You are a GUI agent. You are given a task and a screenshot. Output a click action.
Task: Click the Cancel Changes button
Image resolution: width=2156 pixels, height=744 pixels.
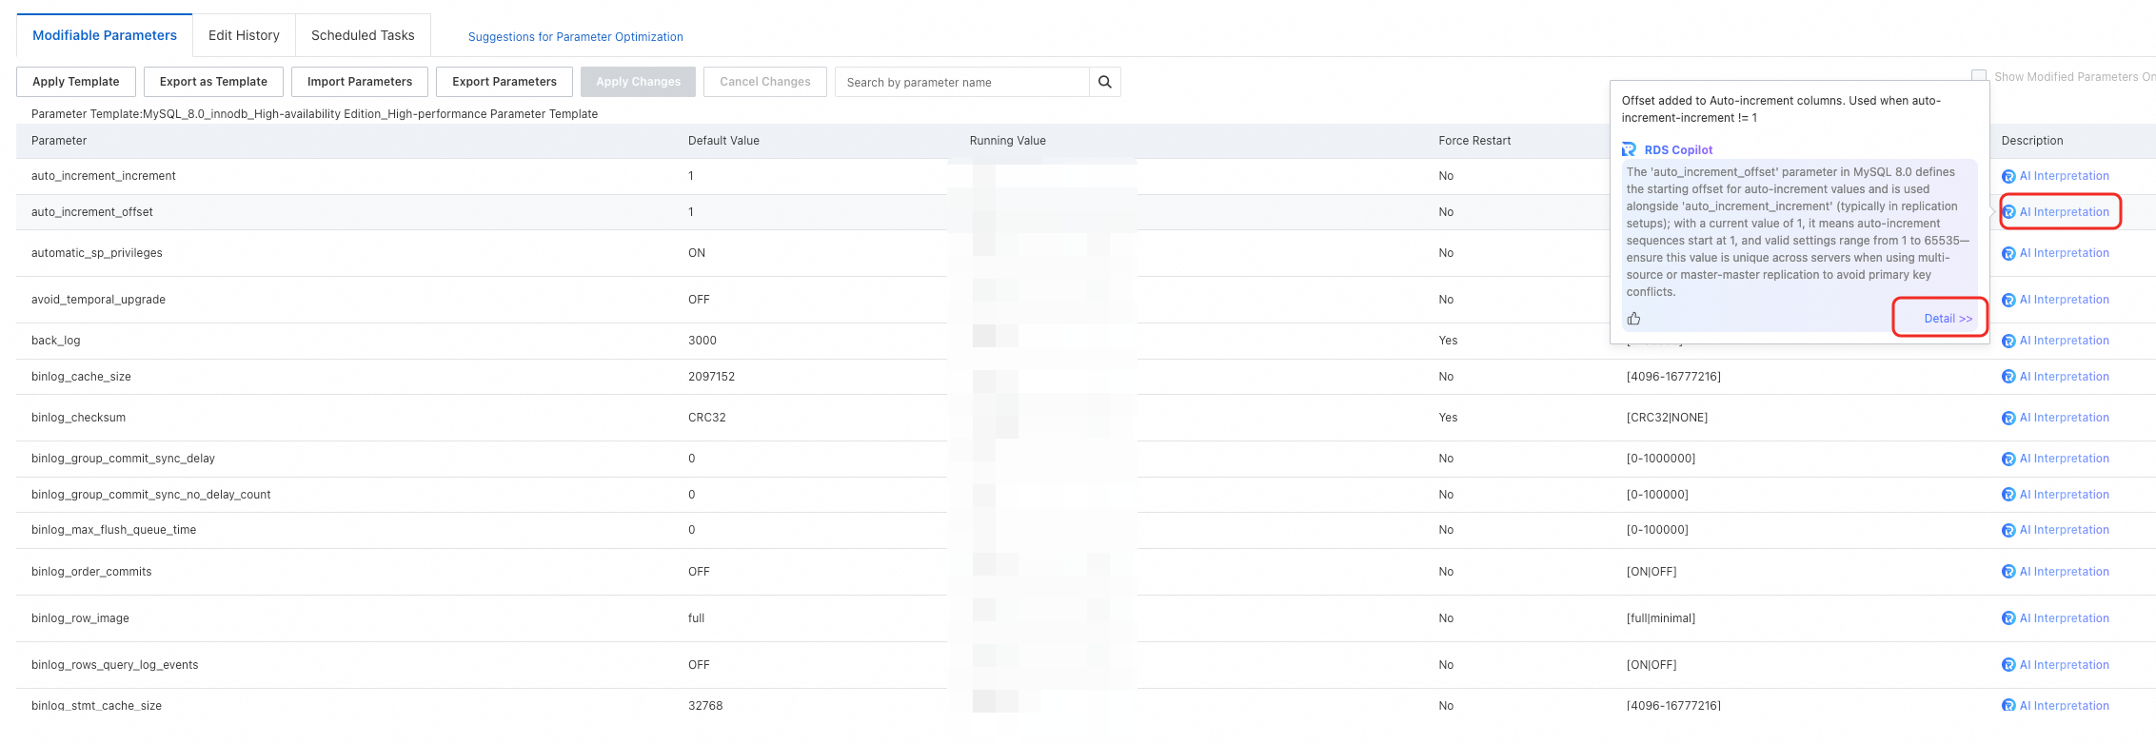(x=765, y=82)
